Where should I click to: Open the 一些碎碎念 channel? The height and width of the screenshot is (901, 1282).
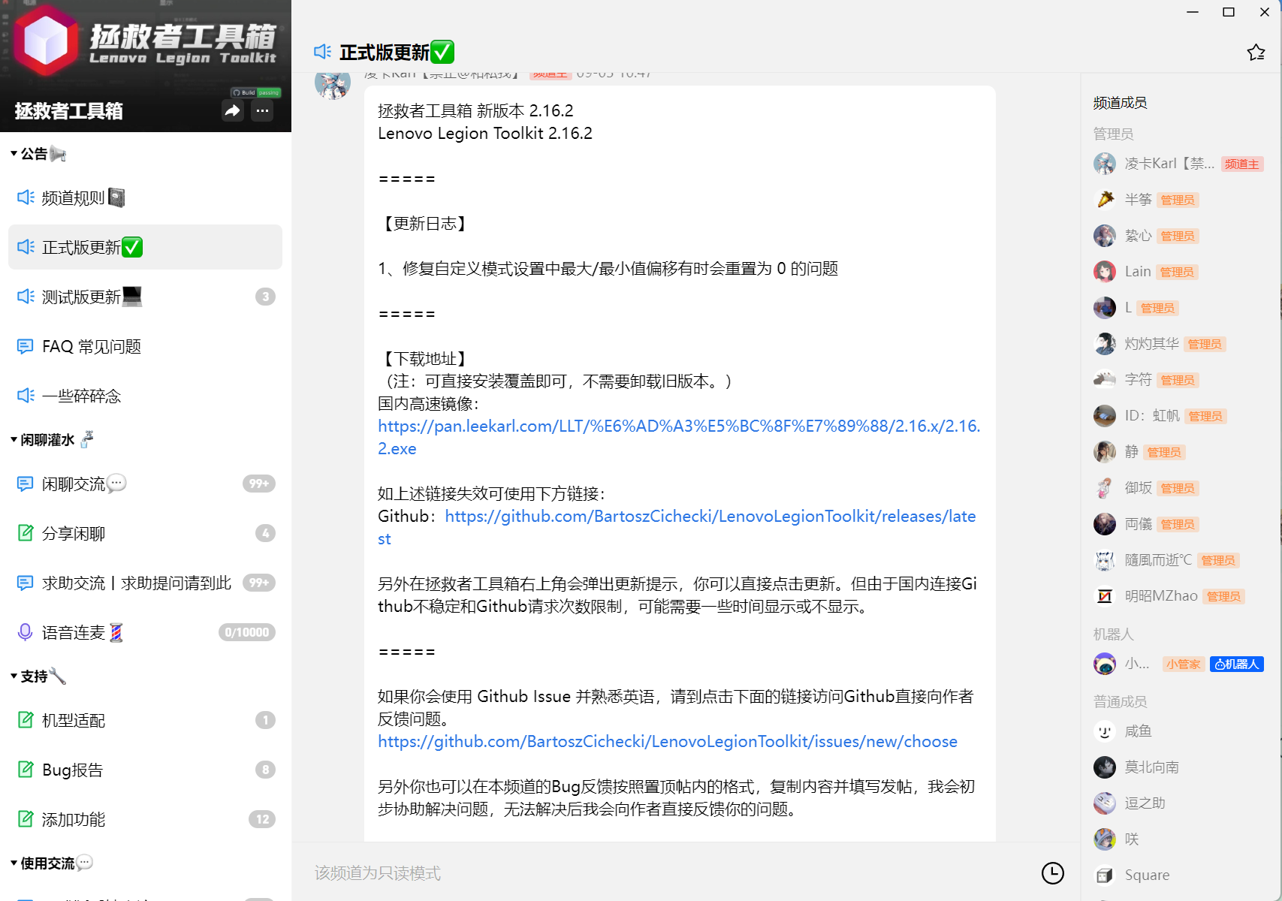coord(145,396)
